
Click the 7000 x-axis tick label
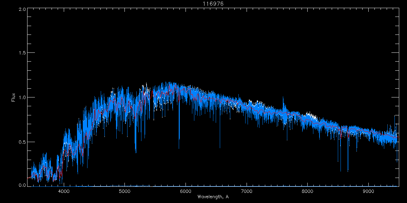(247, 191)
